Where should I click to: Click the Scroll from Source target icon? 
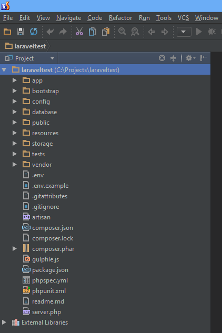[162, 58]
